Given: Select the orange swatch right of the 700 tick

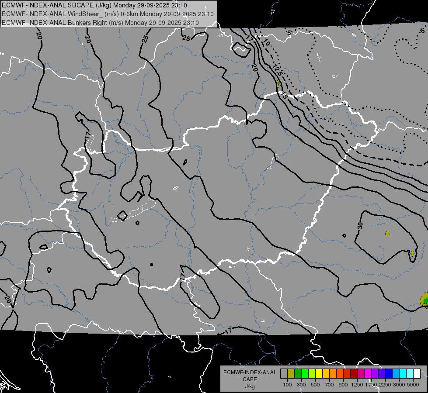Looking at the screenshot, I should coord(333,374).
